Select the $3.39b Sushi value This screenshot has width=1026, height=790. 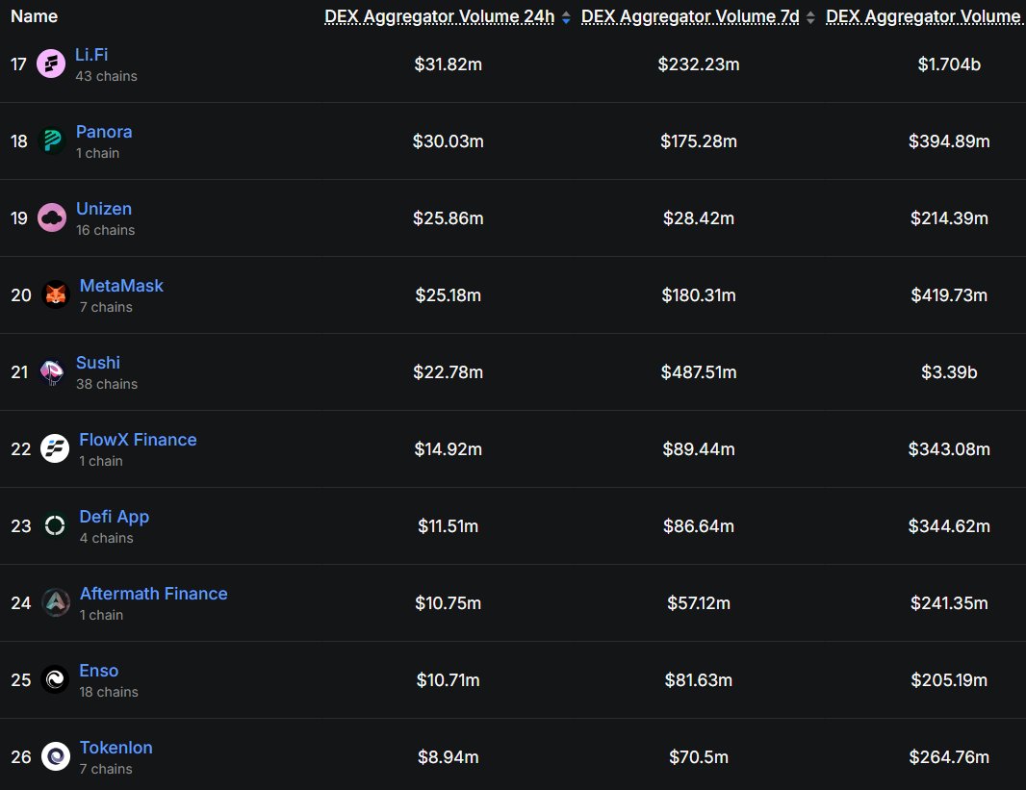tap(949, 372)
